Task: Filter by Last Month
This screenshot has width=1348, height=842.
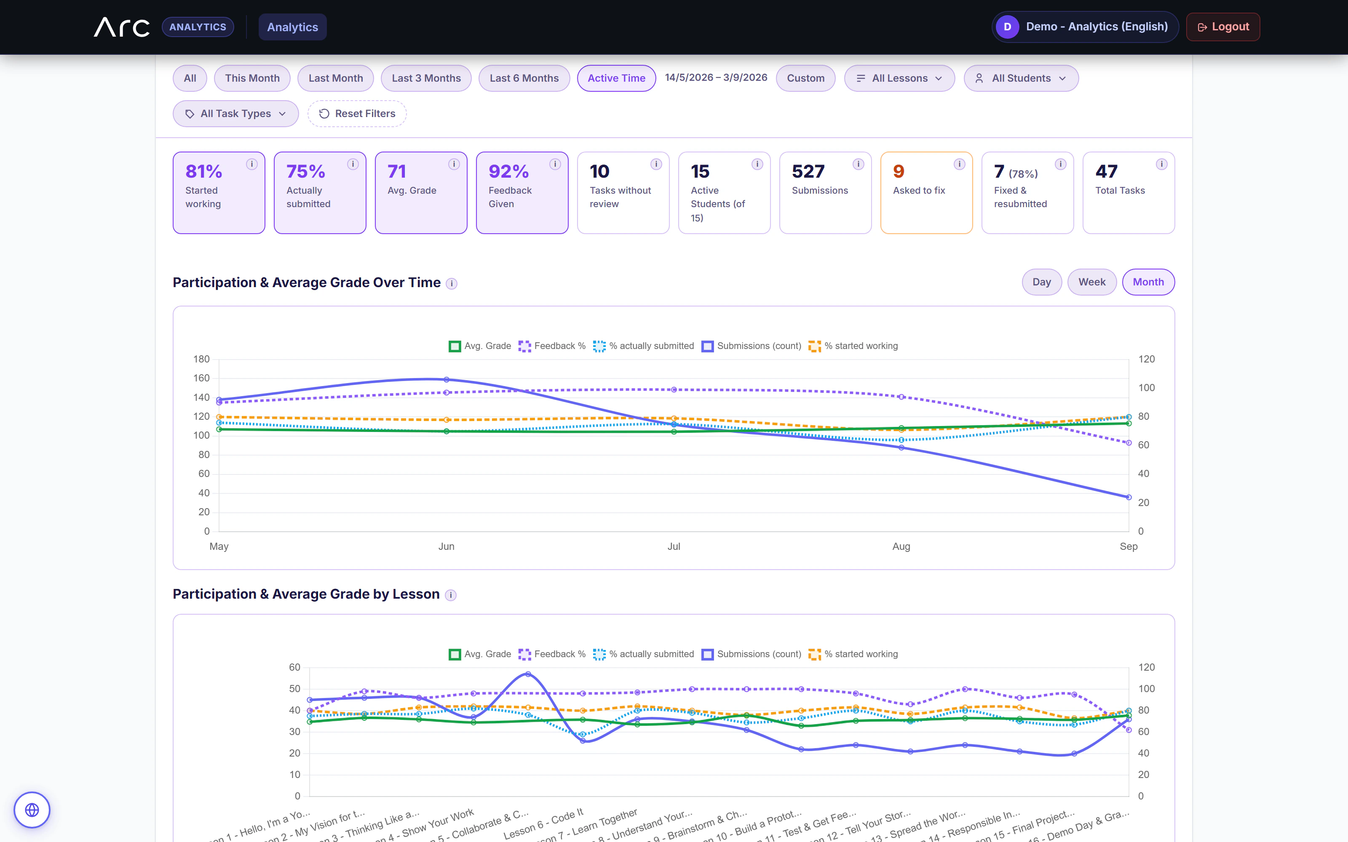Action: (x=335, y=79)
